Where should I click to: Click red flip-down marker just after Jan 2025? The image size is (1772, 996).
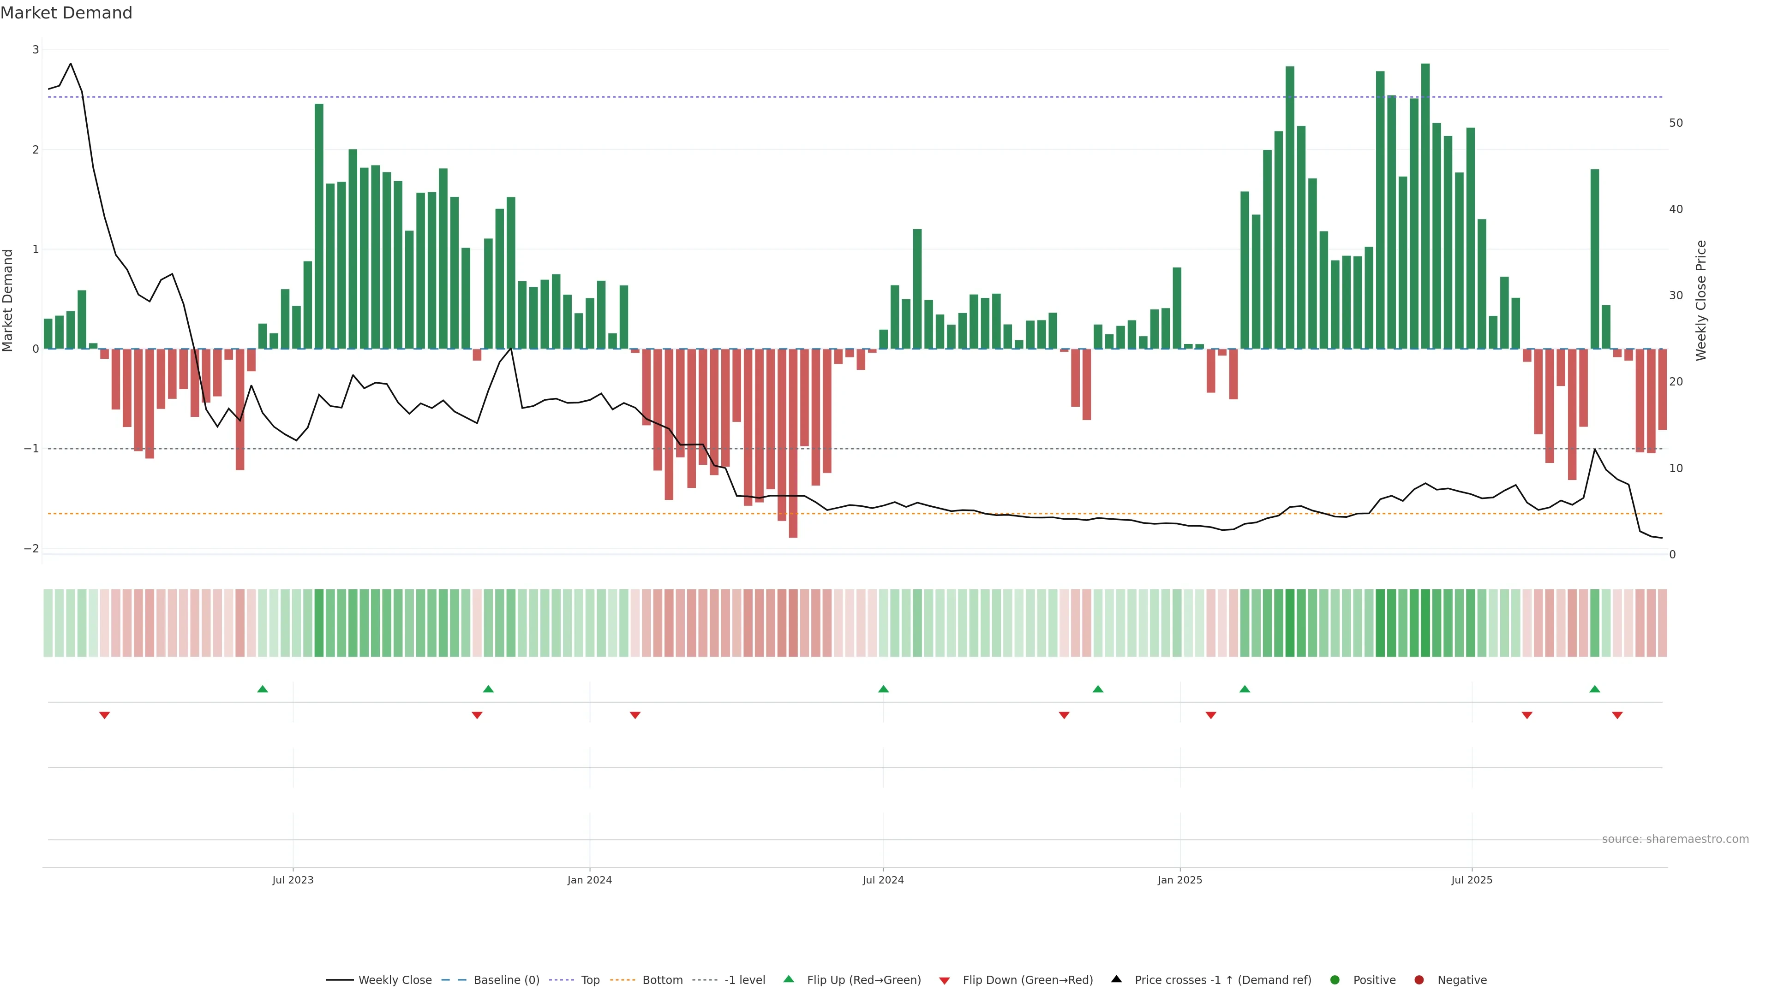coord(1211,716)
